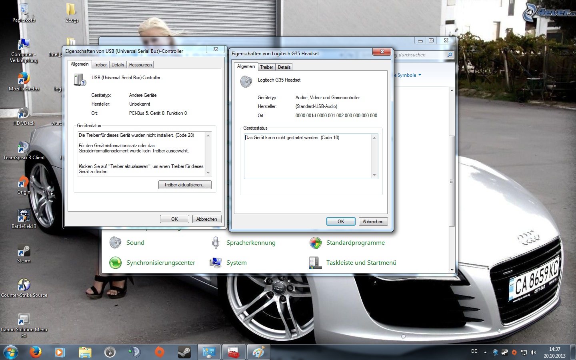Click the PCI-Bus 5, Gerät 0, Funktion 0 text
Screen dimensions: 576x360
[158, 113]
